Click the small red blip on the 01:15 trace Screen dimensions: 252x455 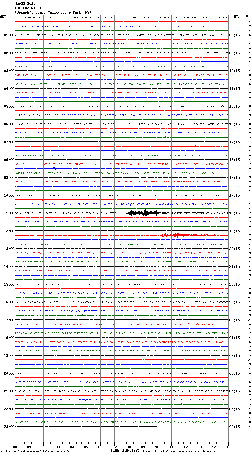166,39
